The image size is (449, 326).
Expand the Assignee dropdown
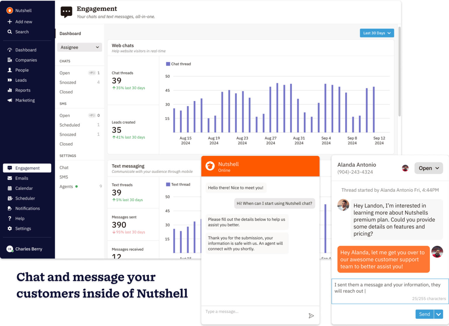(x=80, y=47)
